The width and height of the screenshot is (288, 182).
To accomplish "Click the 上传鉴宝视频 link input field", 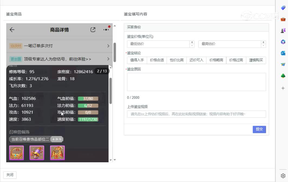I will (197, 114).
